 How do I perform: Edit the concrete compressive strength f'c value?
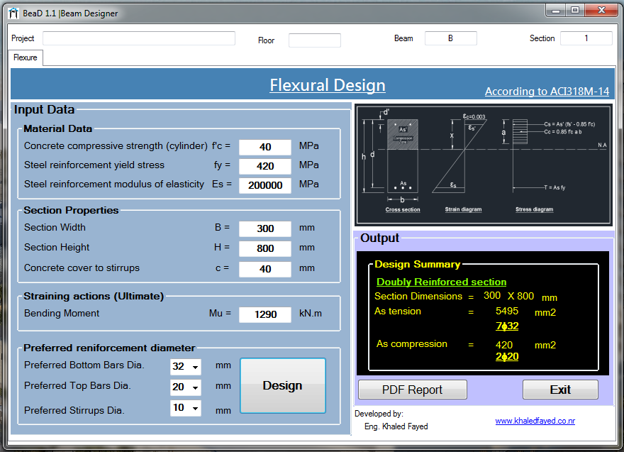(264, 147)
